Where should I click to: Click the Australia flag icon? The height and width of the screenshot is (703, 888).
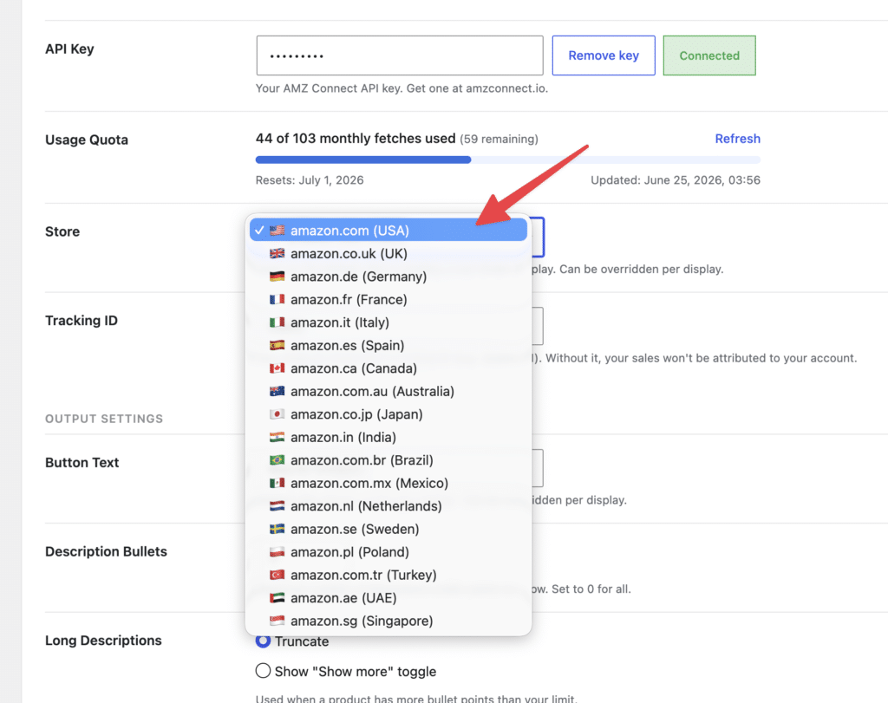click(277, 391)
